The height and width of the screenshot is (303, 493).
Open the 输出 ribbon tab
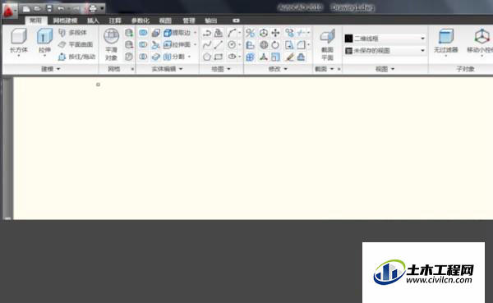[210, 21]
